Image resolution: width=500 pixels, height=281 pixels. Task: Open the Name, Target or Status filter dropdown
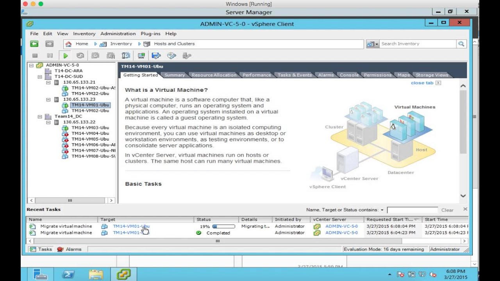[382, 210]
